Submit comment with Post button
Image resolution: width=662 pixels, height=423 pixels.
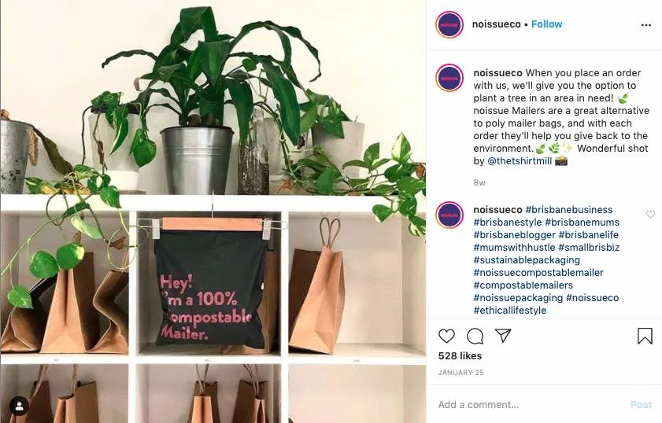point(641,405)
